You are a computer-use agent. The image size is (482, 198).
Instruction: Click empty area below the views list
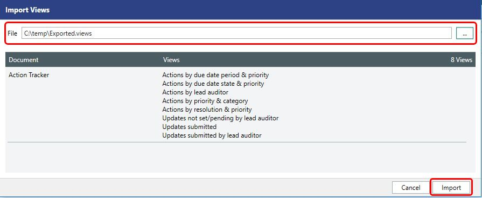tap(237, 157)
